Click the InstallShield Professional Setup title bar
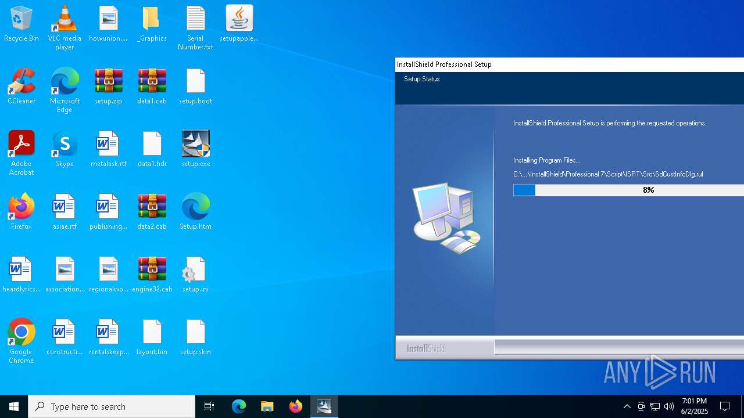744x418 pixels. pos(570,64)
